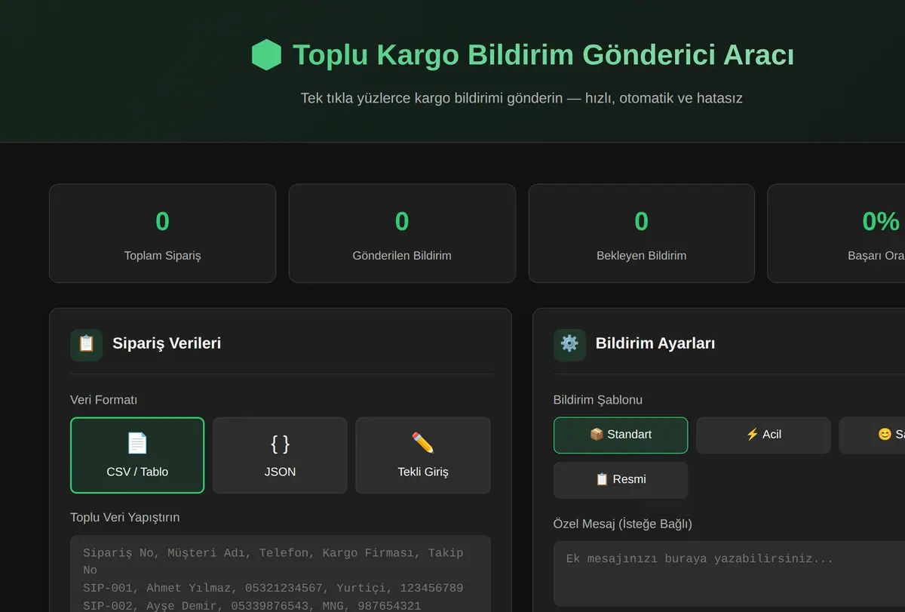This screenshot has height=612, width=905.
Task: Select the Resmi notification template
Action: pyautogui.click(x=621, y=480)
